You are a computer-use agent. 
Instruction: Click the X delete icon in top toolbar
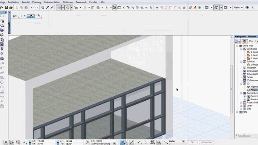click(124, 8)
